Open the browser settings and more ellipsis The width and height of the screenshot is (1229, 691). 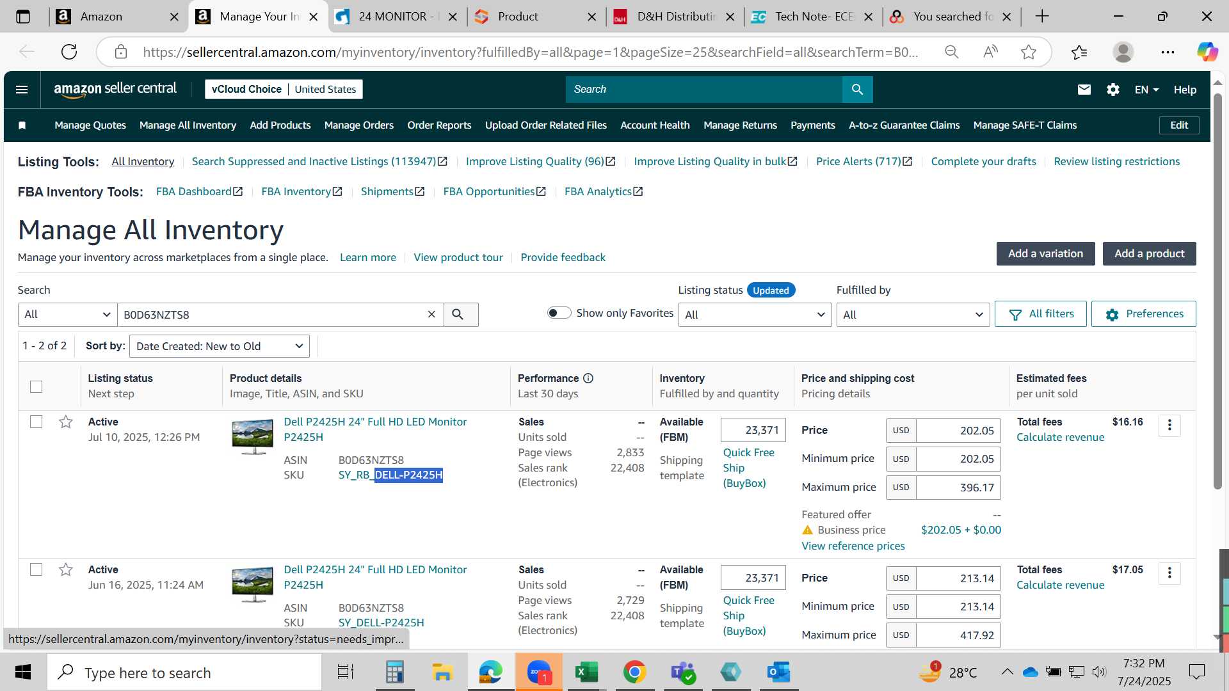point(1168,52)
